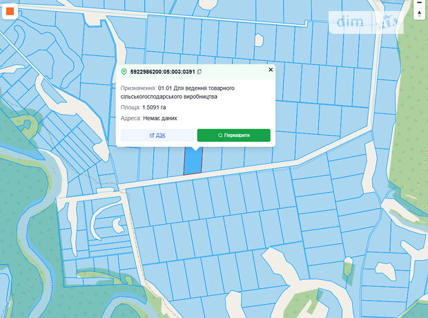Viewport: 428px width, 318px height.
Task: Click the green location pin icon in the popup
Action: 124,71
